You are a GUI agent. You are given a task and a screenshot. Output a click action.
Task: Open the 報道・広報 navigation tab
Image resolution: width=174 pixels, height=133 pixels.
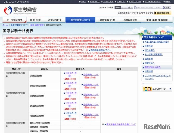(x=35, y=20)
